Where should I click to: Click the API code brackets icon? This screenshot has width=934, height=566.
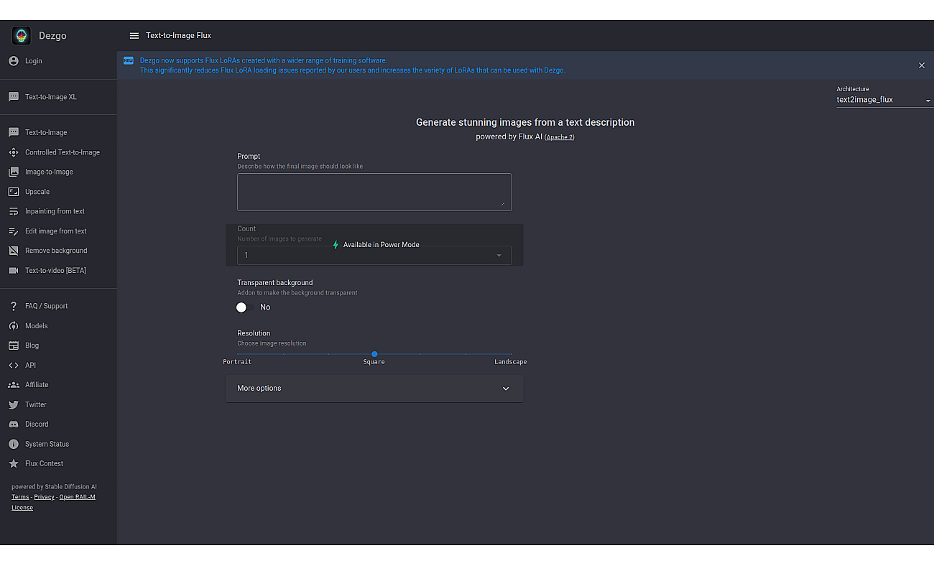click(14, 365)
